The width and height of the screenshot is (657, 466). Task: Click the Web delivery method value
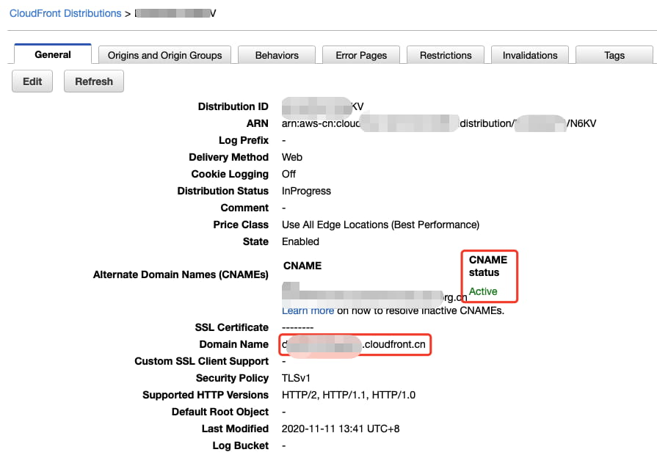click(x=292, y=157)
